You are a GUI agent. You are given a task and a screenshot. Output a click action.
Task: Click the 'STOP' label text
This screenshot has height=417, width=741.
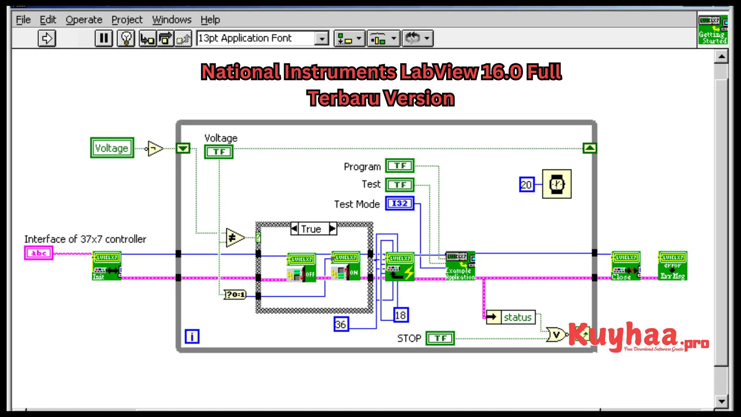tap(409, 339)
